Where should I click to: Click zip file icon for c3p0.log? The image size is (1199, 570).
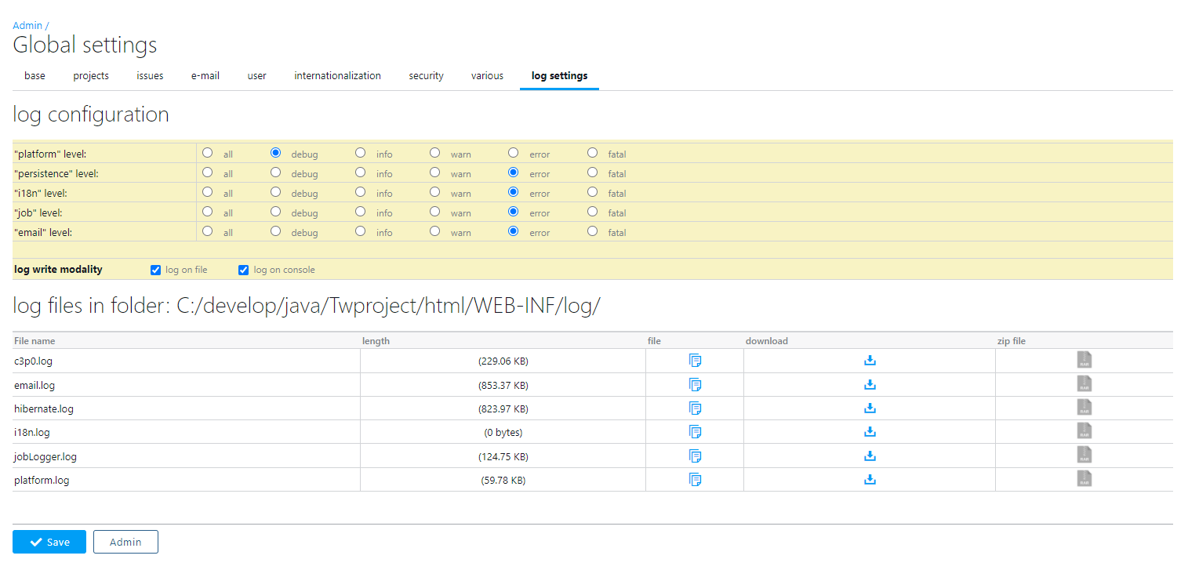(1084, 360)
